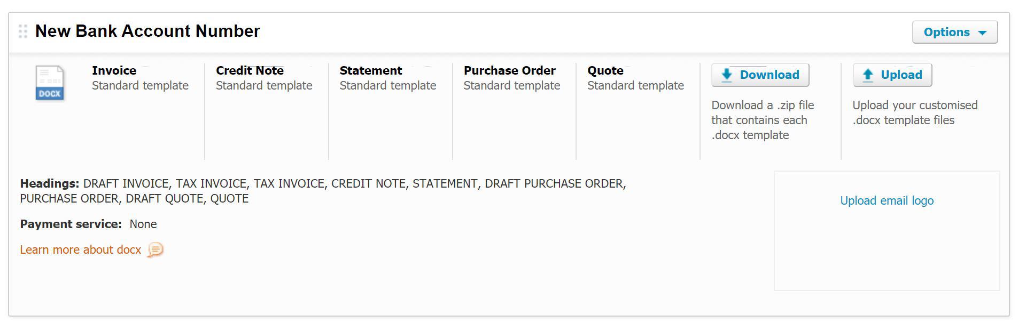Open the Options dropdown menu
The width and height of the screenshot is (1026, 331).
954,33
